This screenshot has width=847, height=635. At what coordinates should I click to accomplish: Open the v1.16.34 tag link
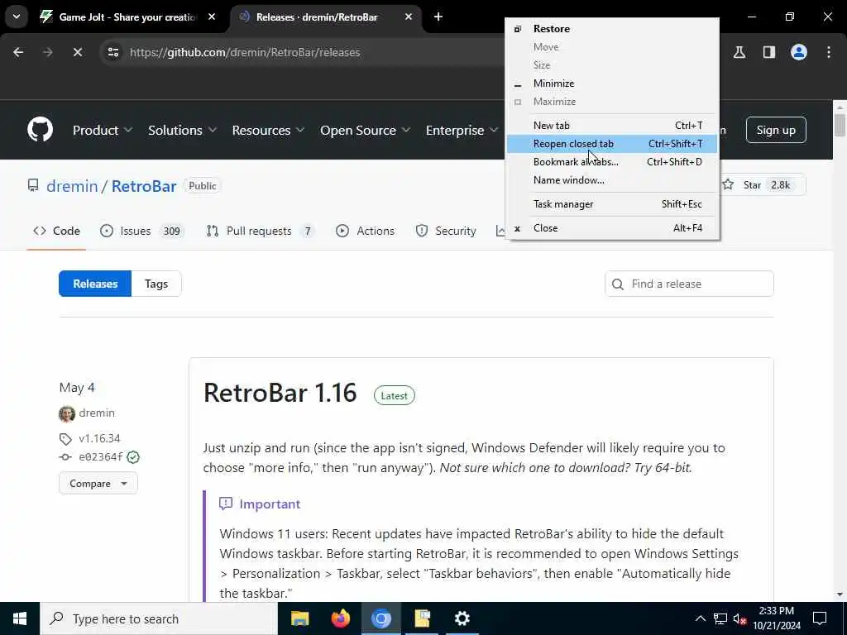click(x=99, y=438)
